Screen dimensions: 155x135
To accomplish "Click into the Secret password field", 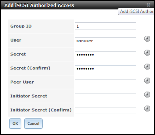I will (x=105, y=55).
